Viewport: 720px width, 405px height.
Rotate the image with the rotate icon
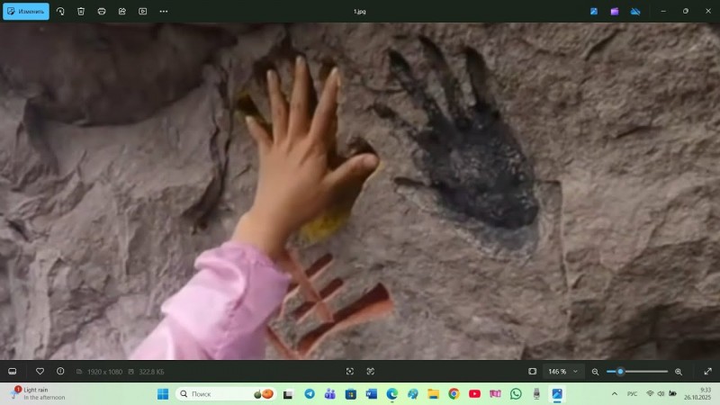pyautogui.click(x=60, y=11)
